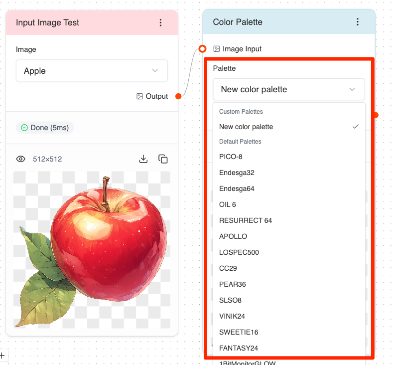Image resolution: width=394 pixels, height=365 pixels.
Task: Click the orange Output connector dot
Action: (178, 96)
